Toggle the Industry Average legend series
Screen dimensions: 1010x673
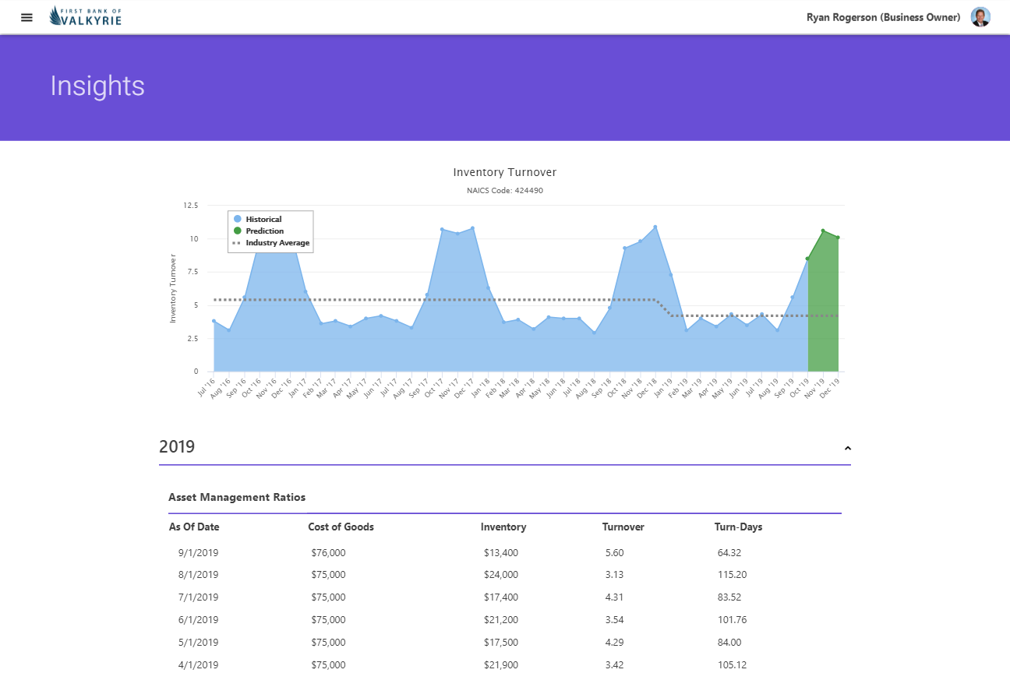click(x=272, y=243)
